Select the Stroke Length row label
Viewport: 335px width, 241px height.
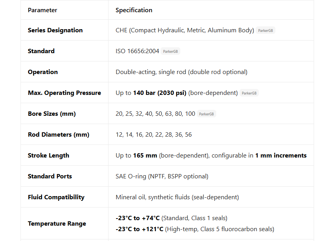[x=49, y=156]
